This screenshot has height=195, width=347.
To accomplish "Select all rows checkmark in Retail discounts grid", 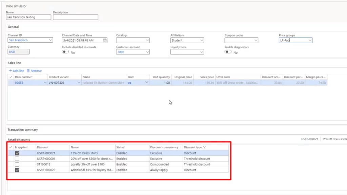I will [x=11, y=147].
